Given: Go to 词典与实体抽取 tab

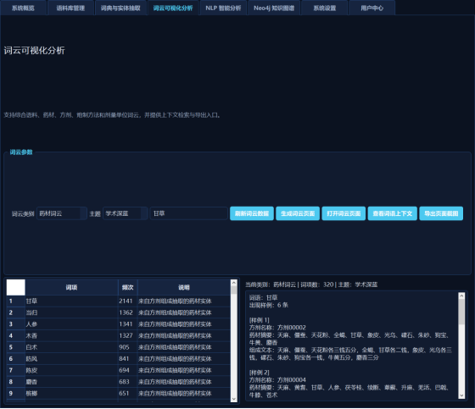Looking at the screenshot, I should point(120,8).
